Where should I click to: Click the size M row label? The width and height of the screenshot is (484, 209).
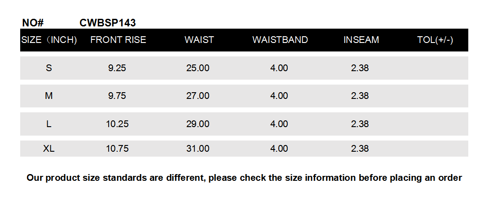click(49, 96)
